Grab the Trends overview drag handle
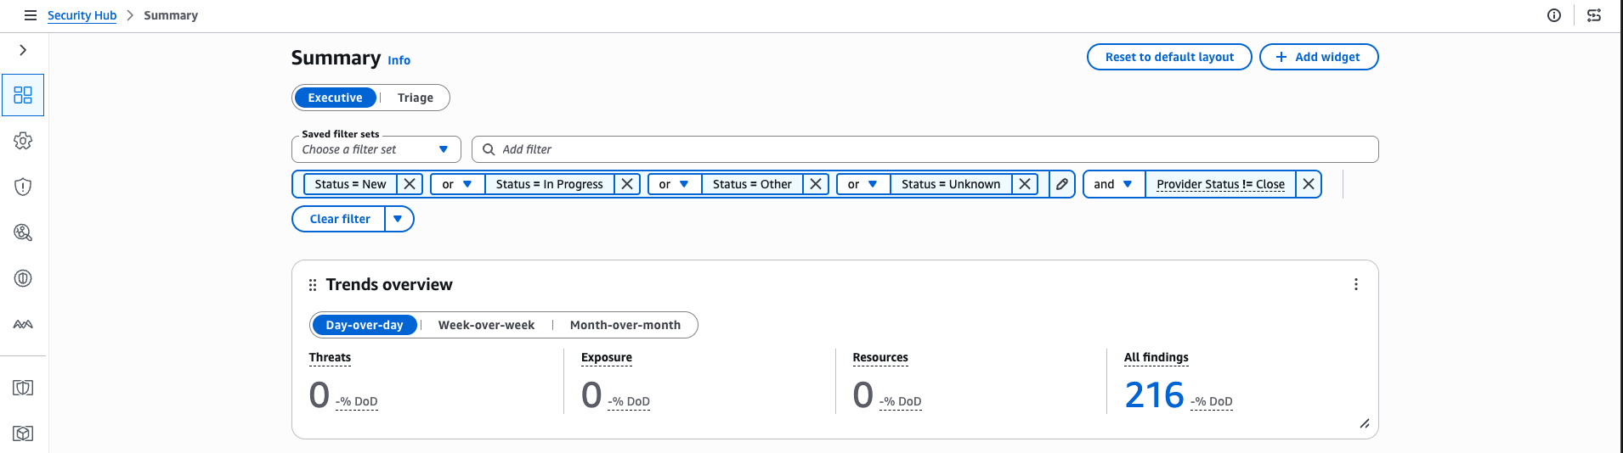The height and width of the screenshot is (453, 1623). pos(313,285)
